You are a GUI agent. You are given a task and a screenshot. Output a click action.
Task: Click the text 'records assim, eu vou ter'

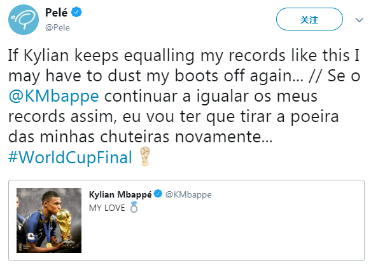[x=104, y=116]
